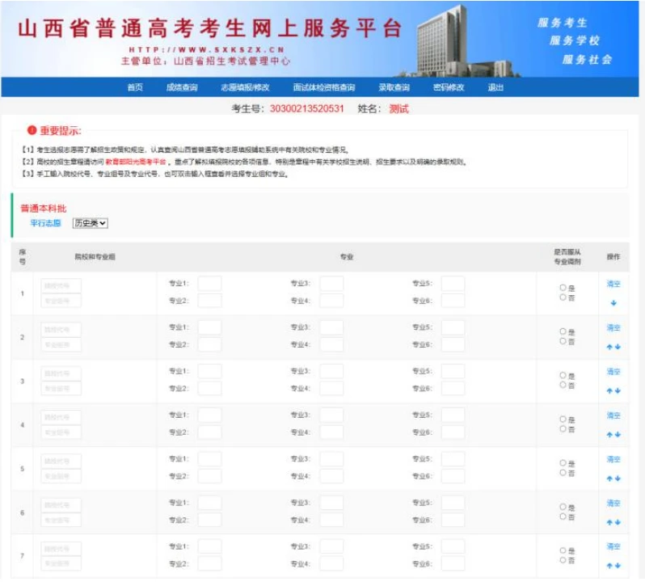
Task: Click the red 重要提示 warning icon
Action: 32,130
